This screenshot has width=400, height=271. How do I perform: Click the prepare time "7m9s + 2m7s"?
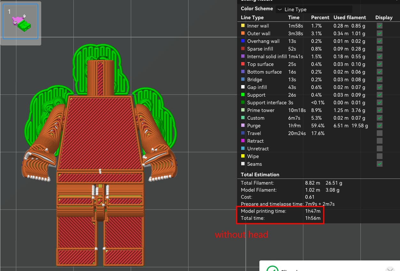[x=320, y=204]
